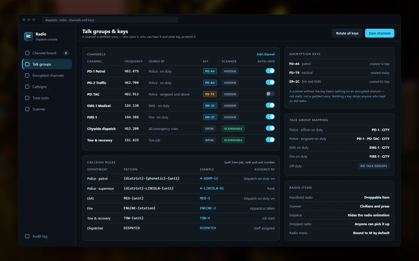Screen dimensions: 419x261
Task: Open Encrypted channels page
Action: [x=47, y=75]
